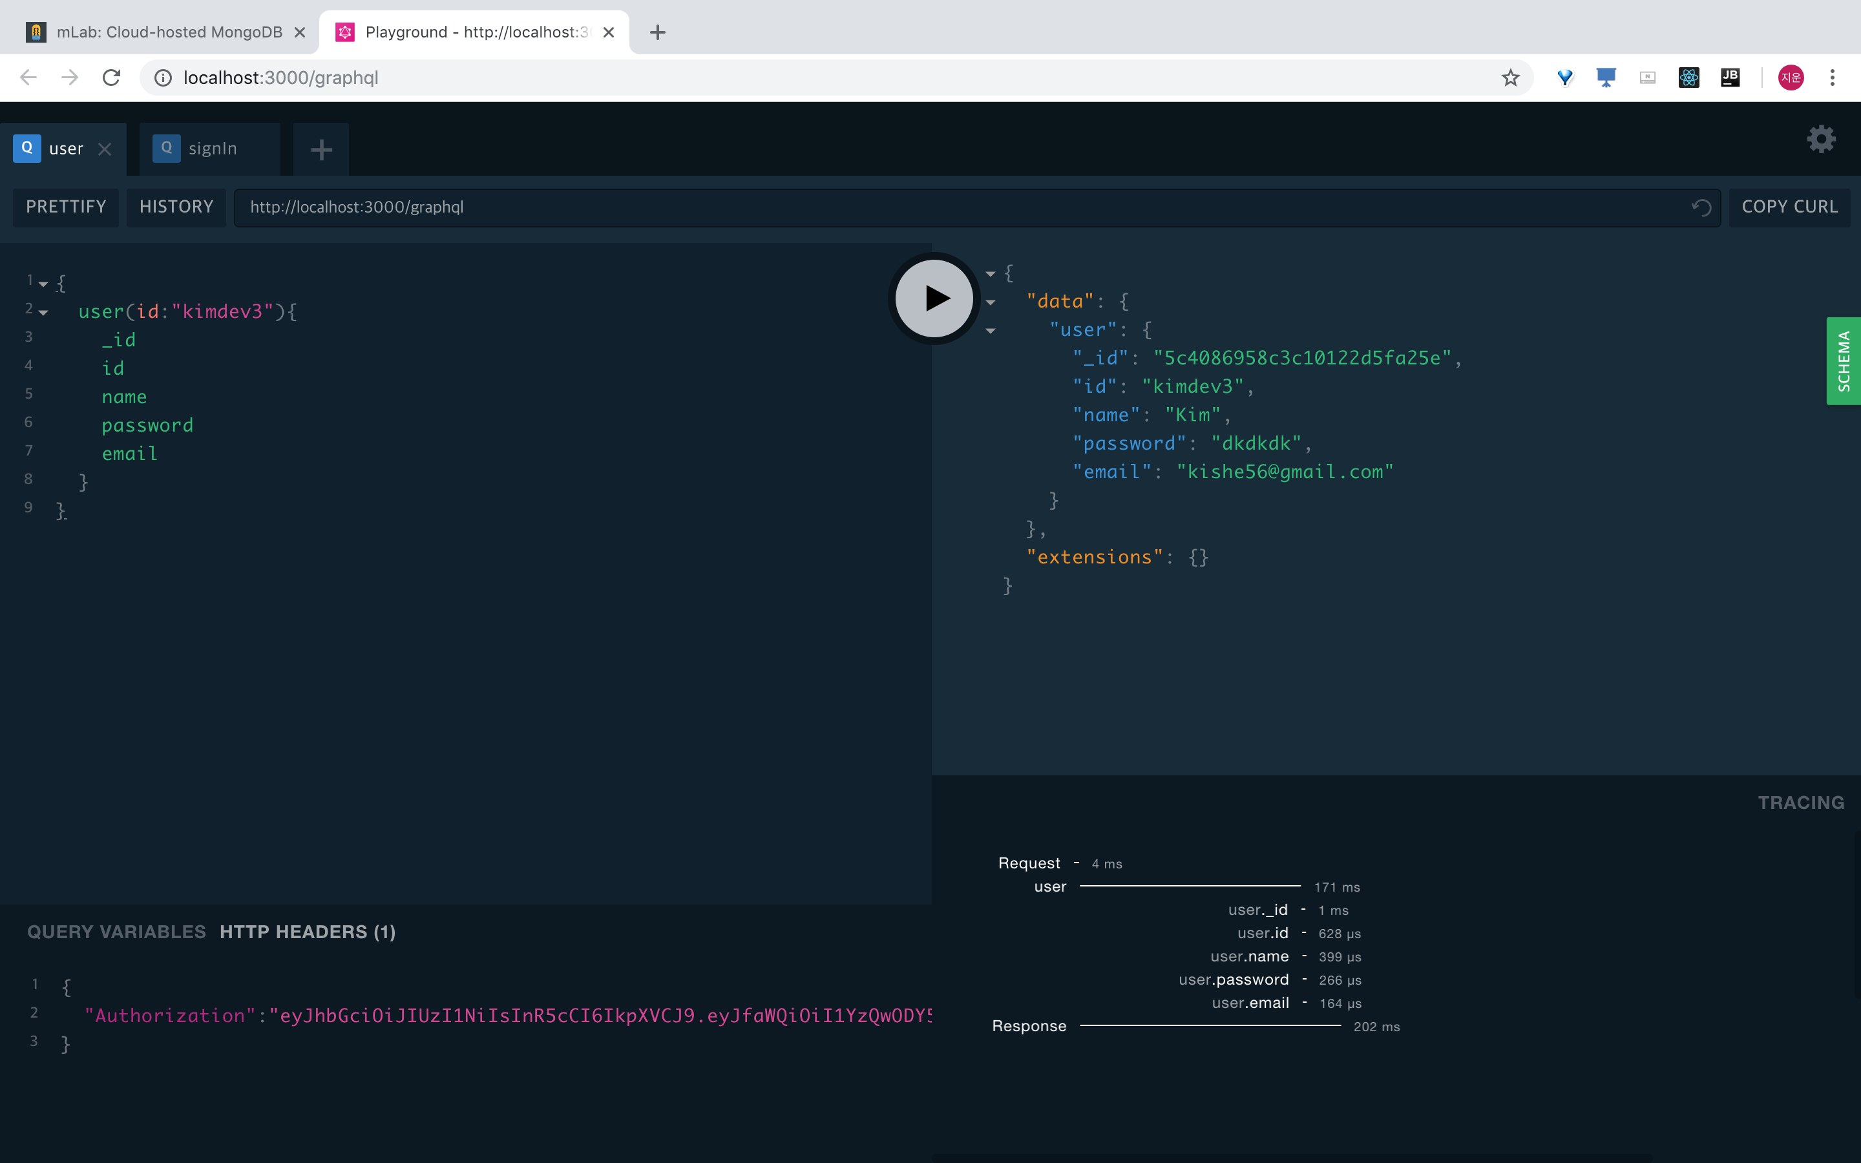Screen dimensions: 1861x1163
Task: Reload the browser page
Action: pos(112,78)
